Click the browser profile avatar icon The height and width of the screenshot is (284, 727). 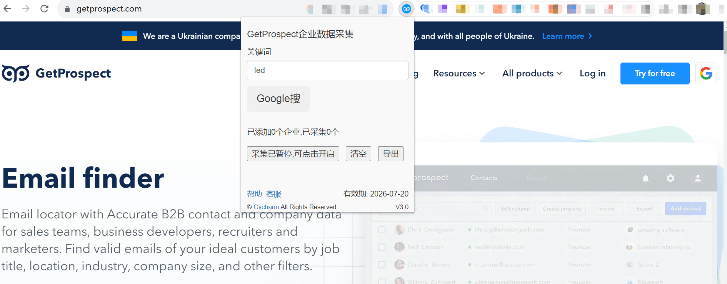pyautogui.click(x=703, y=9)
